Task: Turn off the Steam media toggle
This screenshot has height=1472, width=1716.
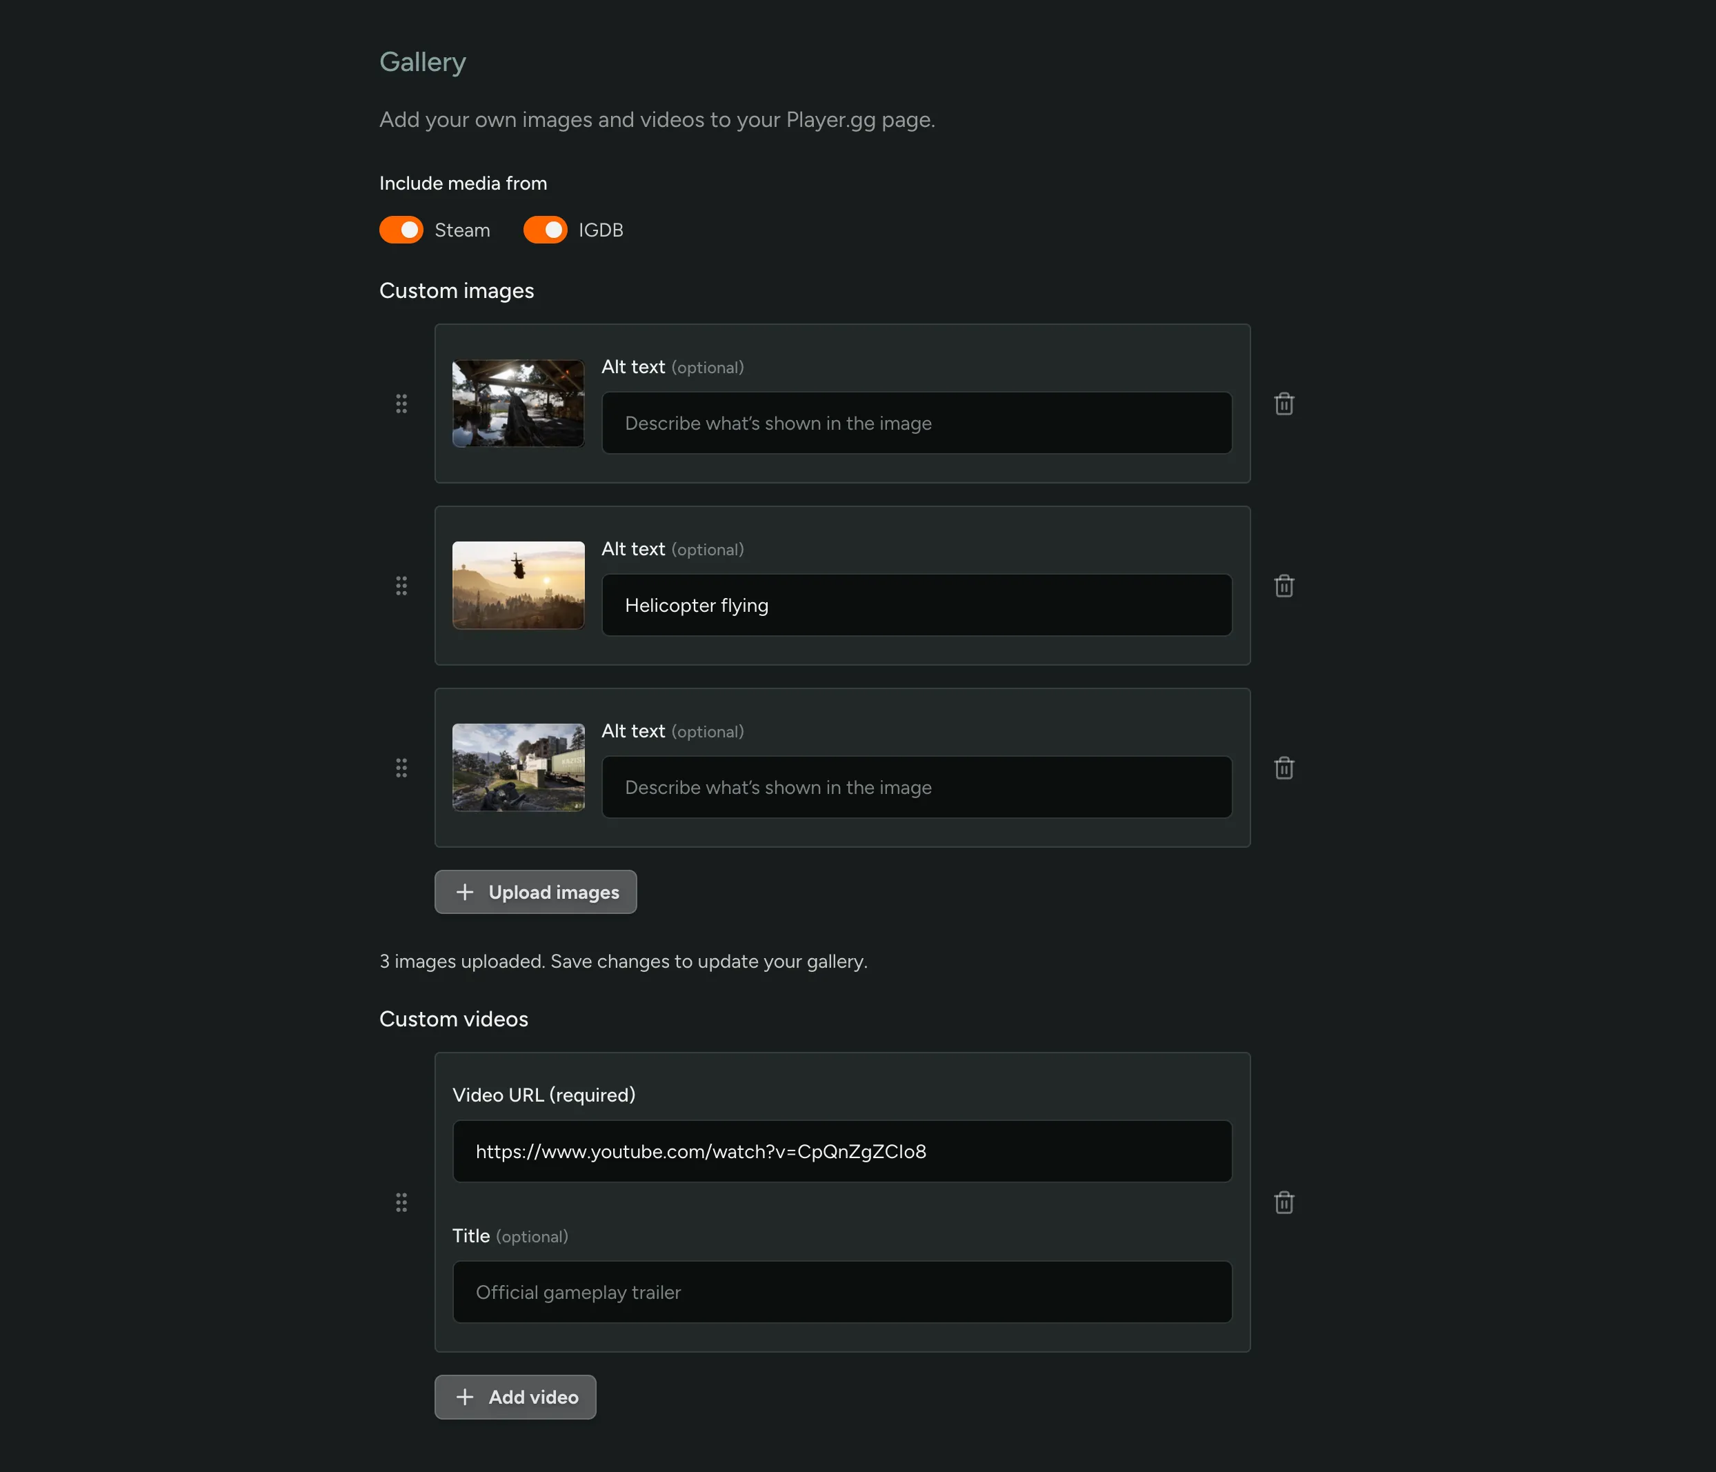Action: pos(401,230)
